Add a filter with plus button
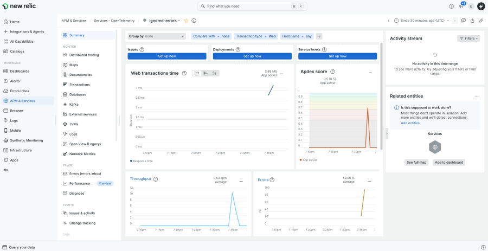 319,36
